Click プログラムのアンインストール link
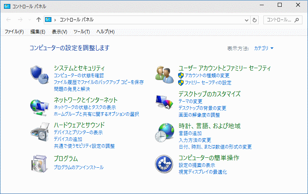This screenshot has height=194, width=308. coord(78,167)
